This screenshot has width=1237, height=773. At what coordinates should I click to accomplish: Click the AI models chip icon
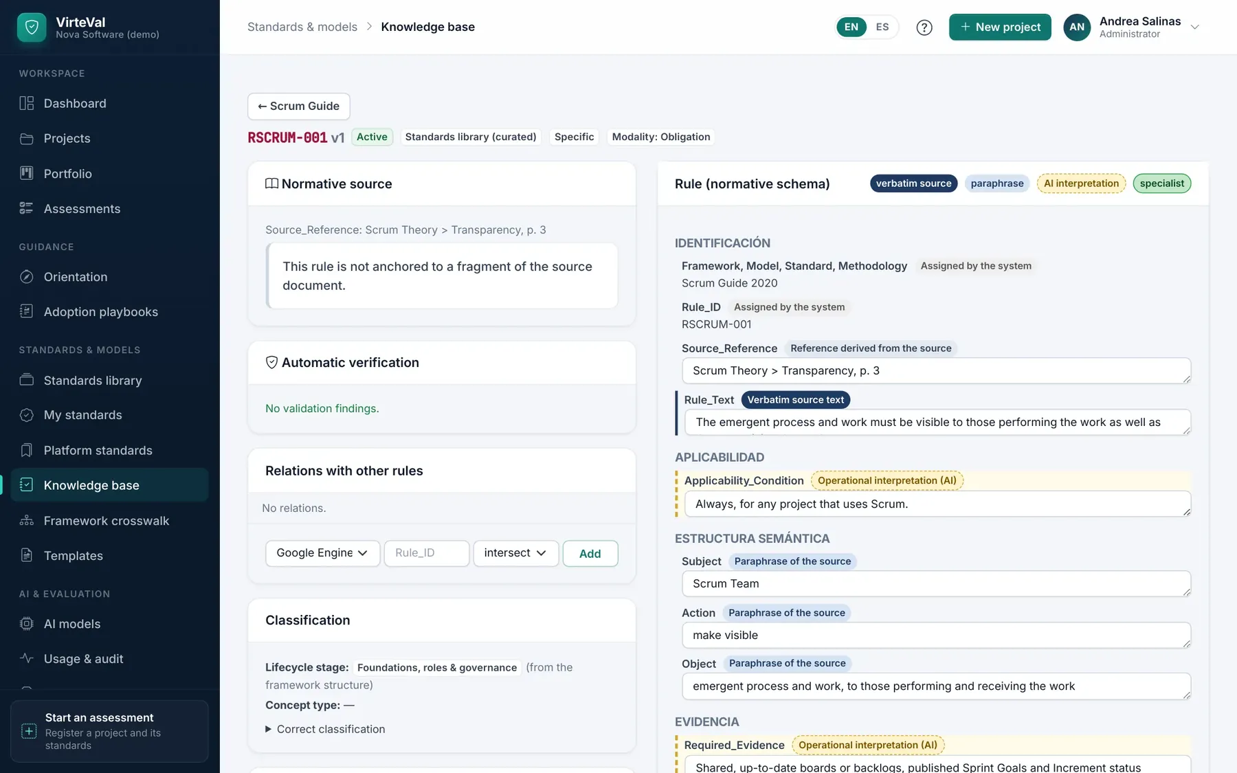[27, 624]
